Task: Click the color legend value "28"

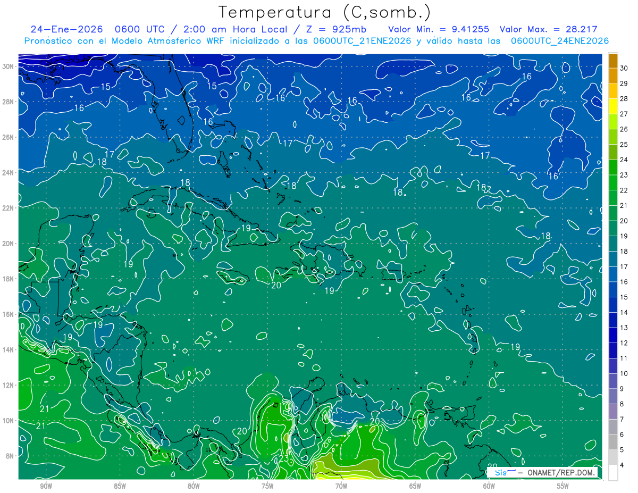Action: (624, 99)
